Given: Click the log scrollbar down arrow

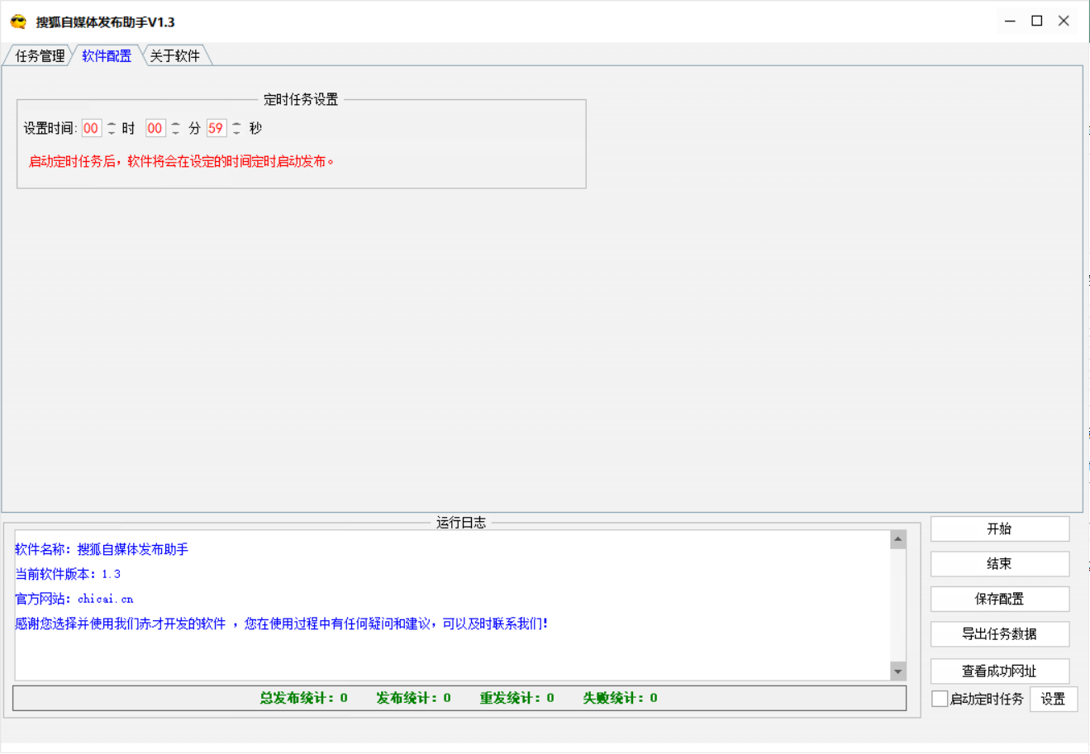Looking at the screenshot, I should [898, 671].
